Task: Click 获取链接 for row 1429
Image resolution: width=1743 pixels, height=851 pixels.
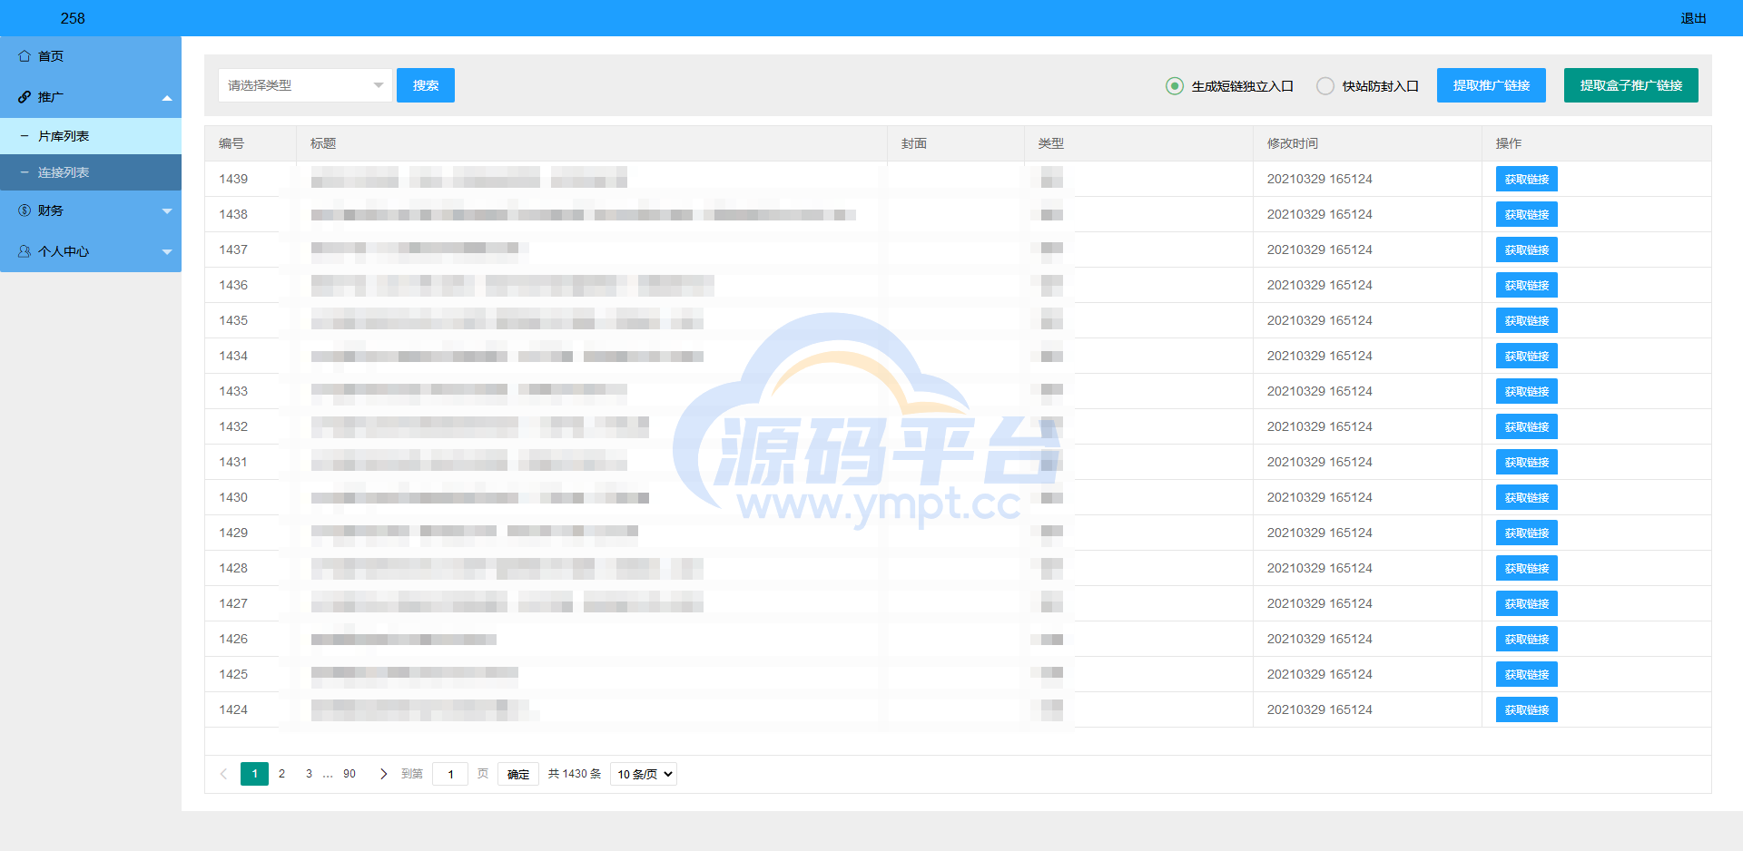Action: click(1527, 533)
